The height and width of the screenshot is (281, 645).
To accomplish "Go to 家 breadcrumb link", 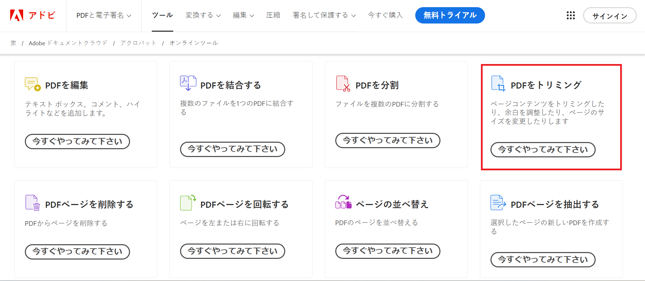I will coord(13,43).
